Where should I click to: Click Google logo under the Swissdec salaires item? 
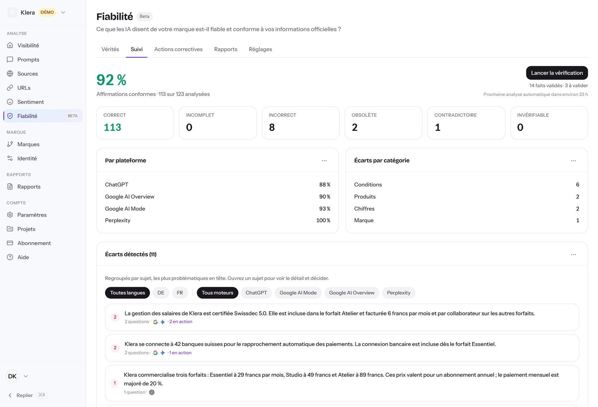[155, 322]
